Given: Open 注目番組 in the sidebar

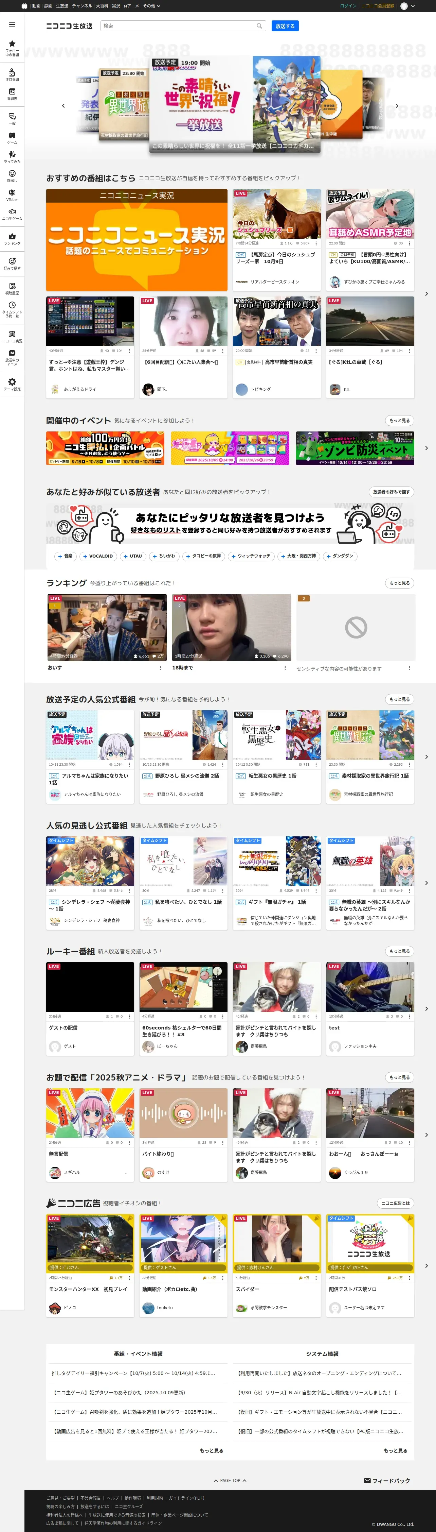Looking at the screenshot, I should point(12,75).
